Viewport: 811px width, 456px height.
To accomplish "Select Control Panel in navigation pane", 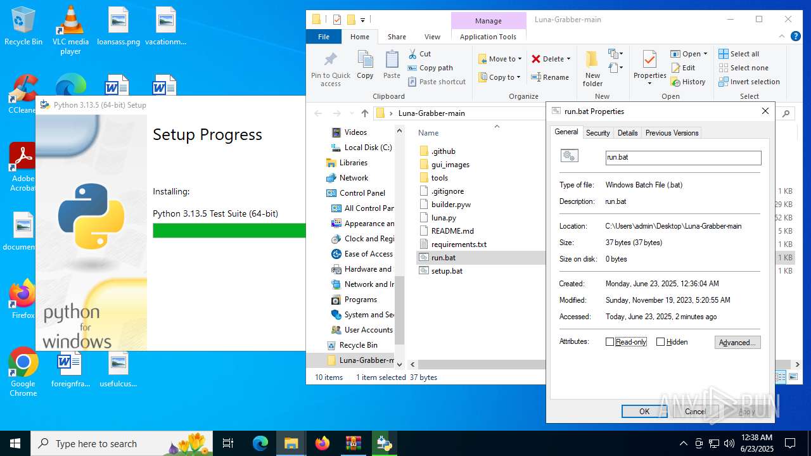I will pyautogui.click(x=362, y=193).
